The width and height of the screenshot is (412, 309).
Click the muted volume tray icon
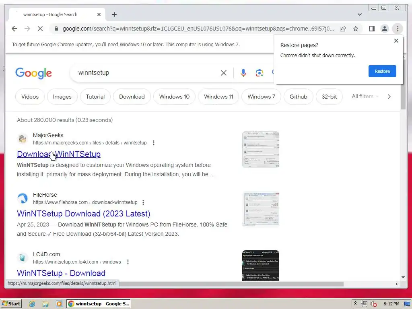point(373,304)
